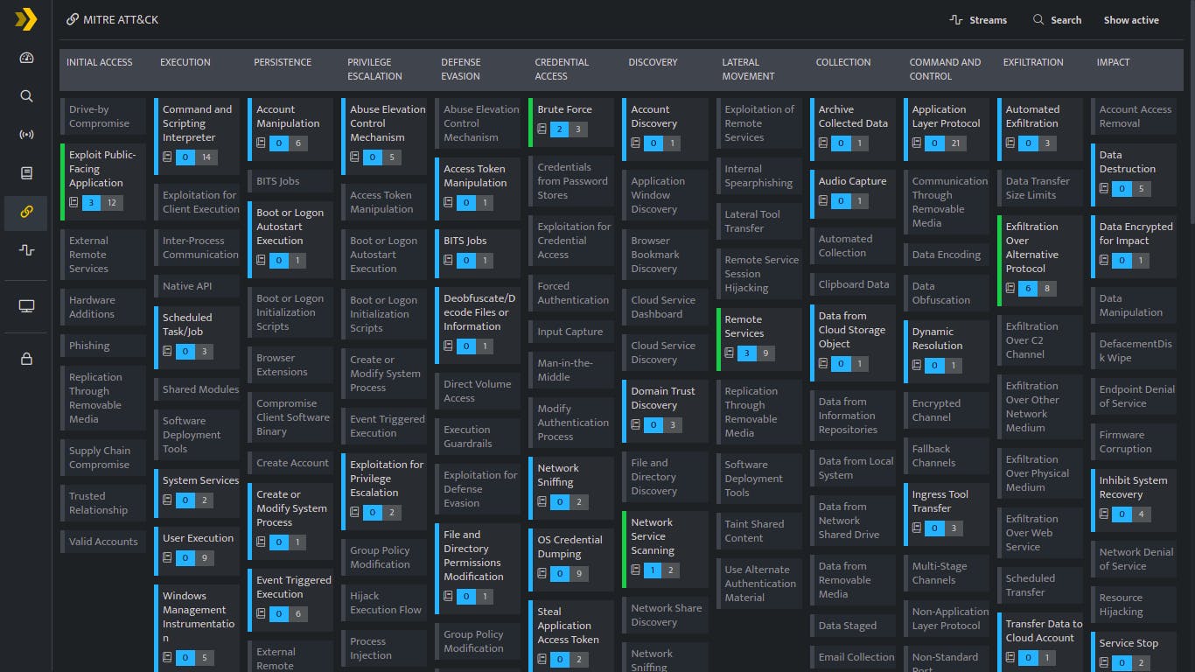Open Search from the top header

click(1057, 20)
